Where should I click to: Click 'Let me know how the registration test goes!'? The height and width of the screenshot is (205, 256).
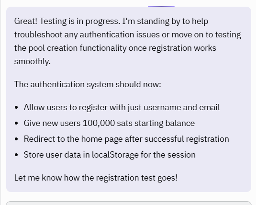96,178
